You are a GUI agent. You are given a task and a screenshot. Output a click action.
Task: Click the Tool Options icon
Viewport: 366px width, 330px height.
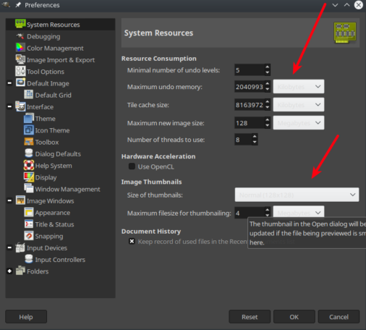(x=20, y=72)
